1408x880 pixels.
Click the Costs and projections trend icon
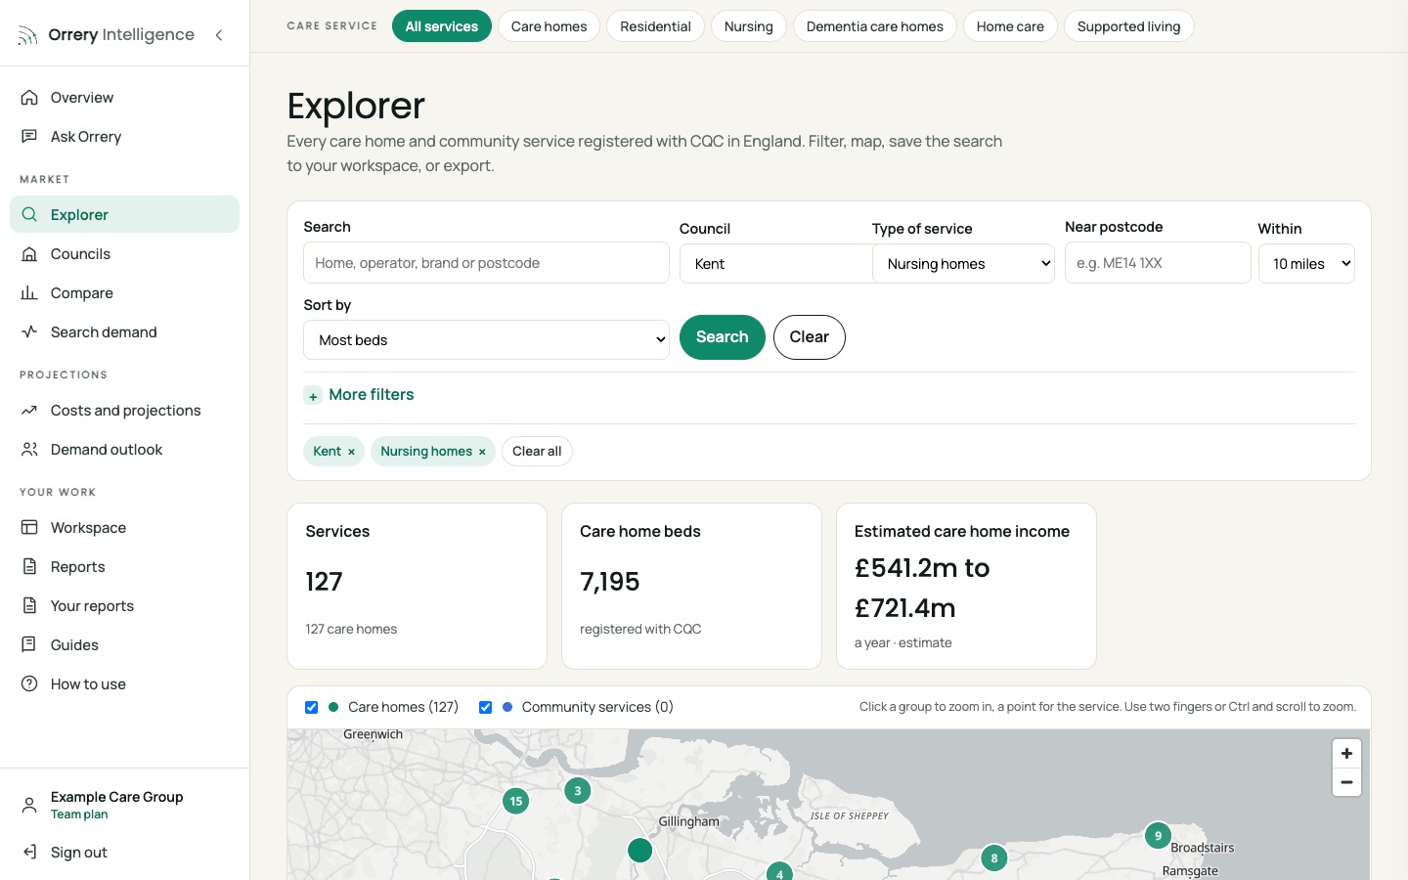coord(29,411)
